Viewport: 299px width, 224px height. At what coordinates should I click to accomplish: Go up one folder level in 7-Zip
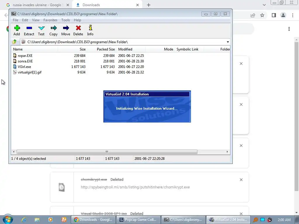(x=15, y=42)
